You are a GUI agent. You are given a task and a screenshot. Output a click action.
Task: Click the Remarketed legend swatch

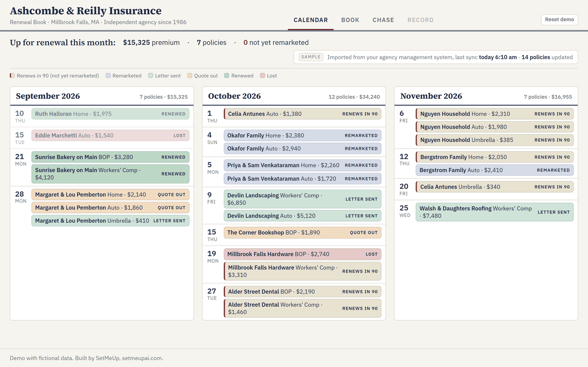(108, 76)
